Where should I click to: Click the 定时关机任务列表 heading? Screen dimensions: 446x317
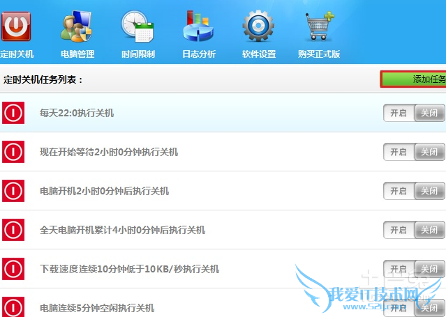click(x=43, y=79)
